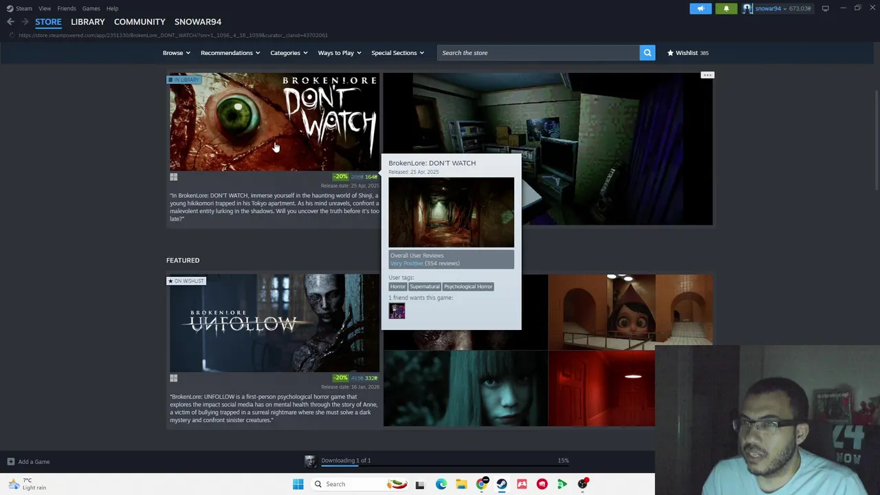This screenshot has height=495, width=880.
Task: Open the Help menu
Action: pos(112,8)
